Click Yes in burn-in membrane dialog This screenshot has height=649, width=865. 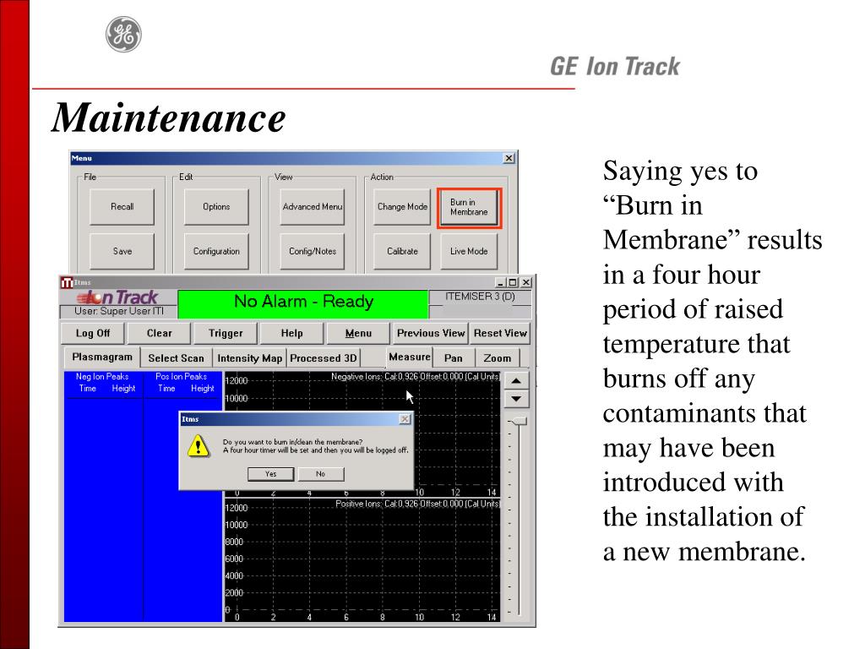(x=270, y=474)
